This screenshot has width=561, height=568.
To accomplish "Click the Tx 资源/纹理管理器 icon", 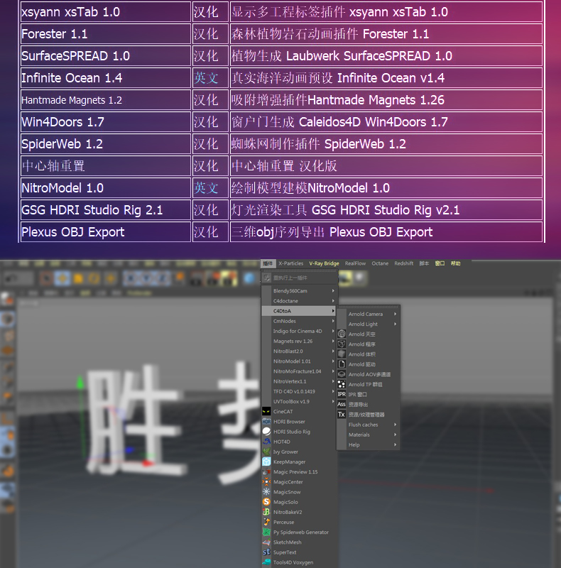I will click(x=342, y=415).
